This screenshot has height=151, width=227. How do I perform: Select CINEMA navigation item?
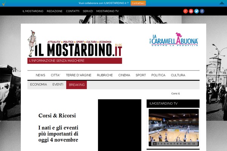click(124, 75)
